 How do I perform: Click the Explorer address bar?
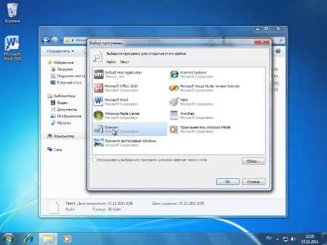pyautogui.click(x=76, y=40)
